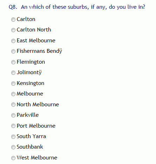Screen dimensions: 156x164
Task: Select Port Melbourne radio button
Action: pos(13,126)
